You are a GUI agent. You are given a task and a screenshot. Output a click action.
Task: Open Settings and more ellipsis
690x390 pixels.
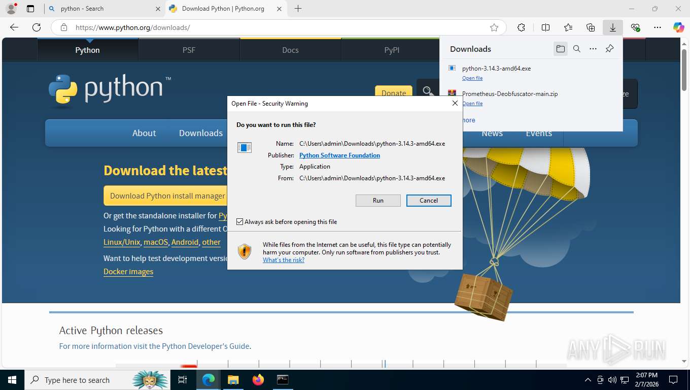[x=658, y=27]
